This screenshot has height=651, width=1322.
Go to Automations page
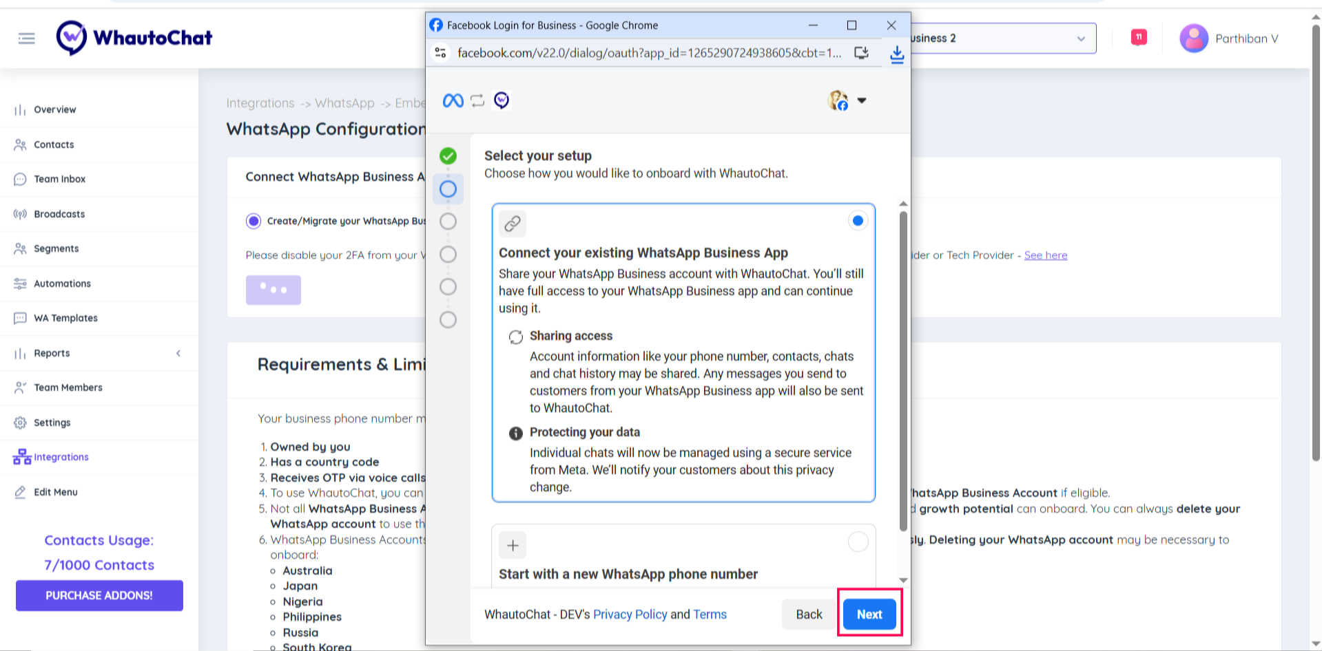click(62, 284)
